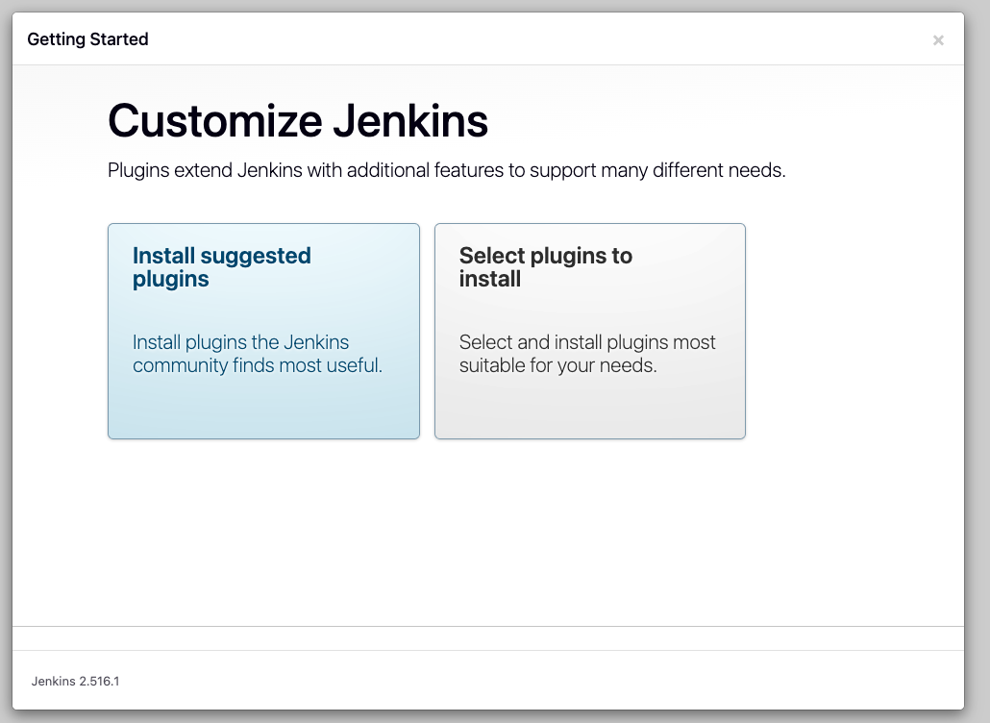Choose Install suggested plugins card
Image resolution: width=990 pixels, height=723 pixels.
pyautogui.click(x=263, y=331)
